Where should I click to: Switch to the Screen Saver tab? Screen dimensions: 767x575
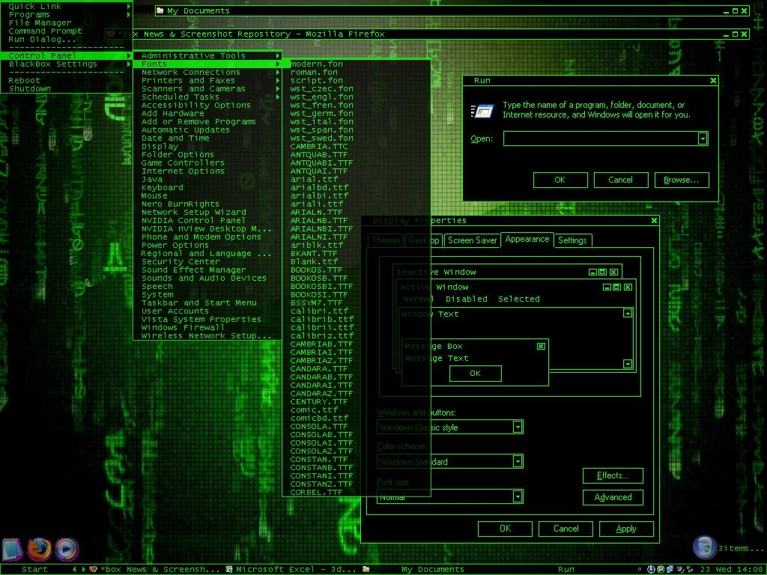tap(472, 240)
